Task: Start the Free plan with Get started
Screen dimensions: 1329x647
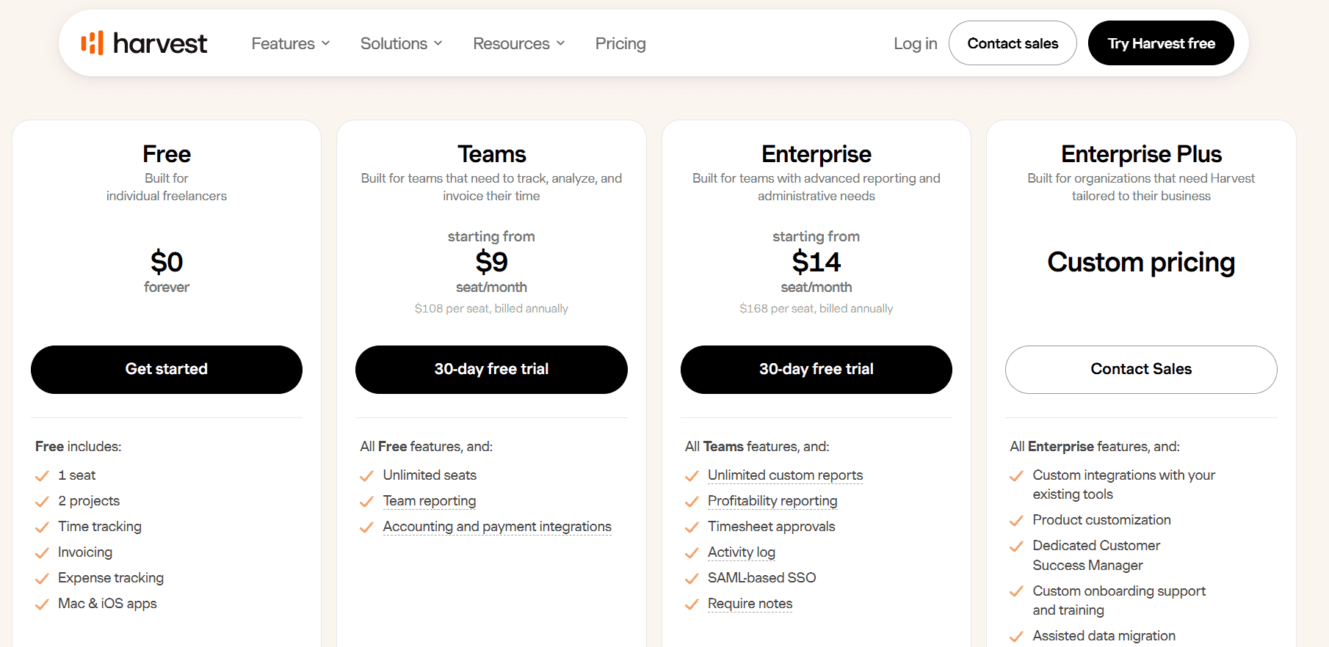Action: tap(167, 370)
